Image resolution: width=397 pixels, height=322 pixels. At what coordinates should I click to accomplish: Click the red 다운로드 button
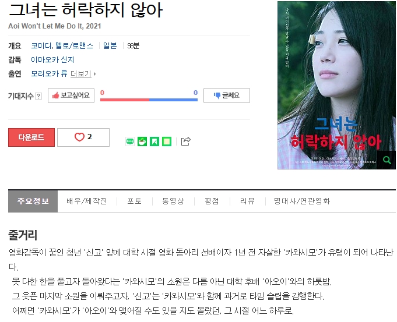point(31,137)
